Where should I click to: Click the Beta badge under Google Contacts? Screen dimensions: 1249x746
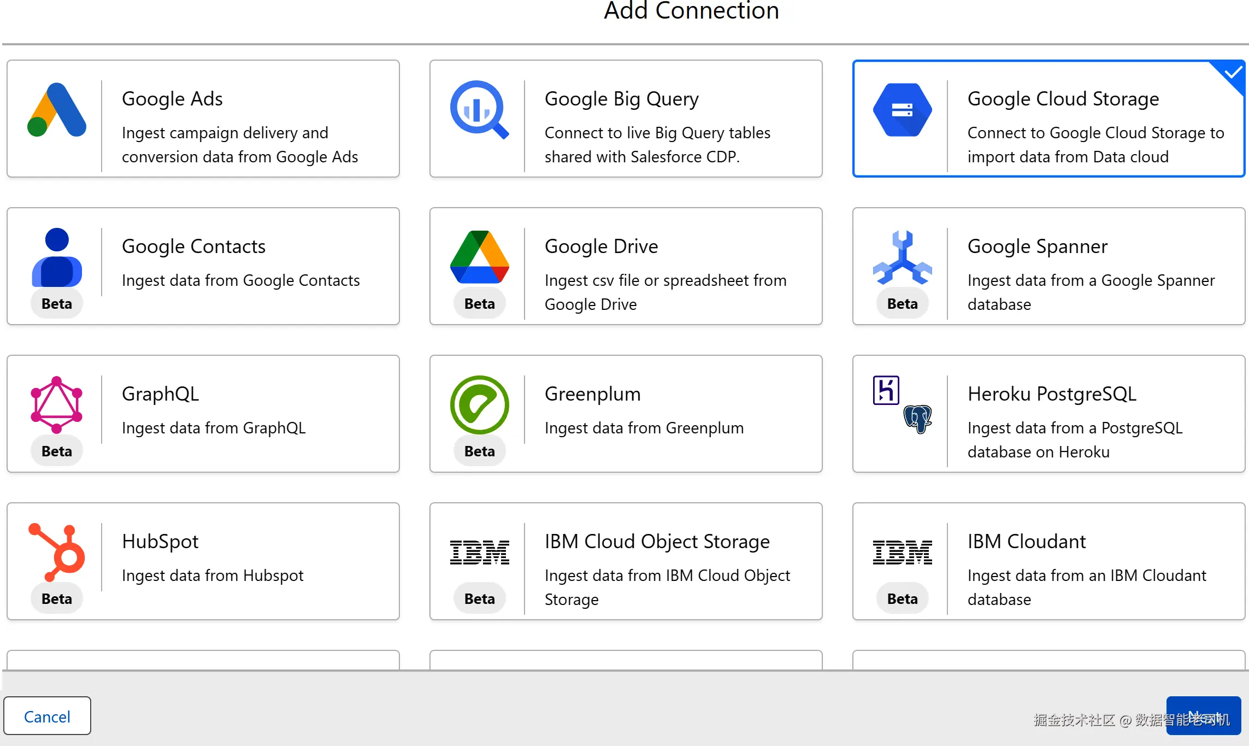(57, 303)
